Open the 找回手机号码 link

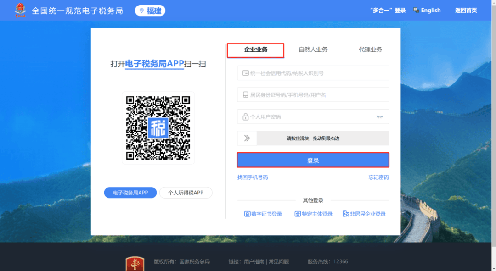point(253,177)
